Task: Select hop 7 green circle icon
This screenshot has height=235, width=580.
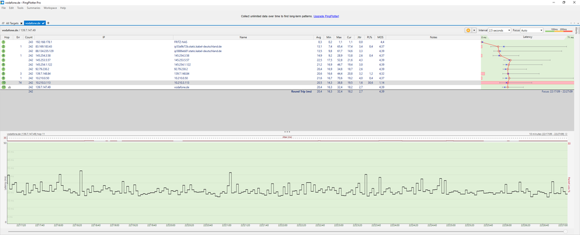Action: click(x=3, y=69)
